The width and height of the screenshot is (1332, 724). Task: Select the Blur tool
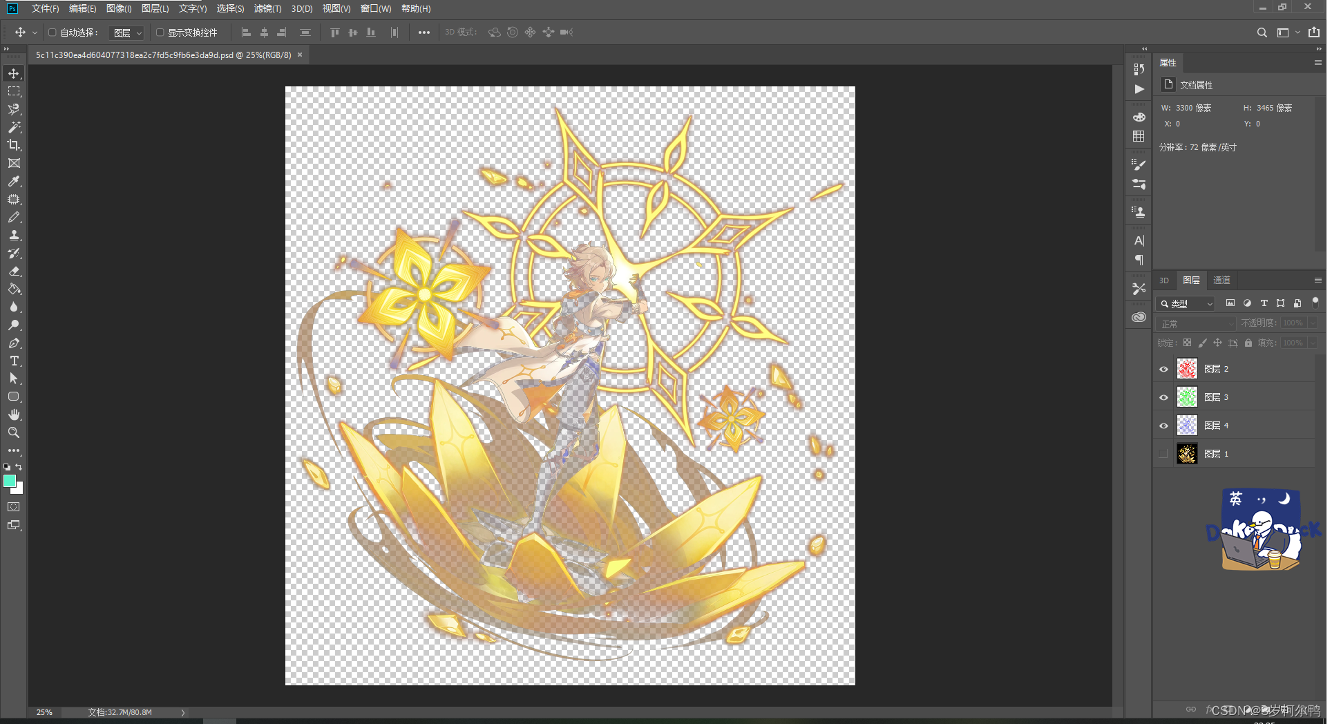[14, 307]
